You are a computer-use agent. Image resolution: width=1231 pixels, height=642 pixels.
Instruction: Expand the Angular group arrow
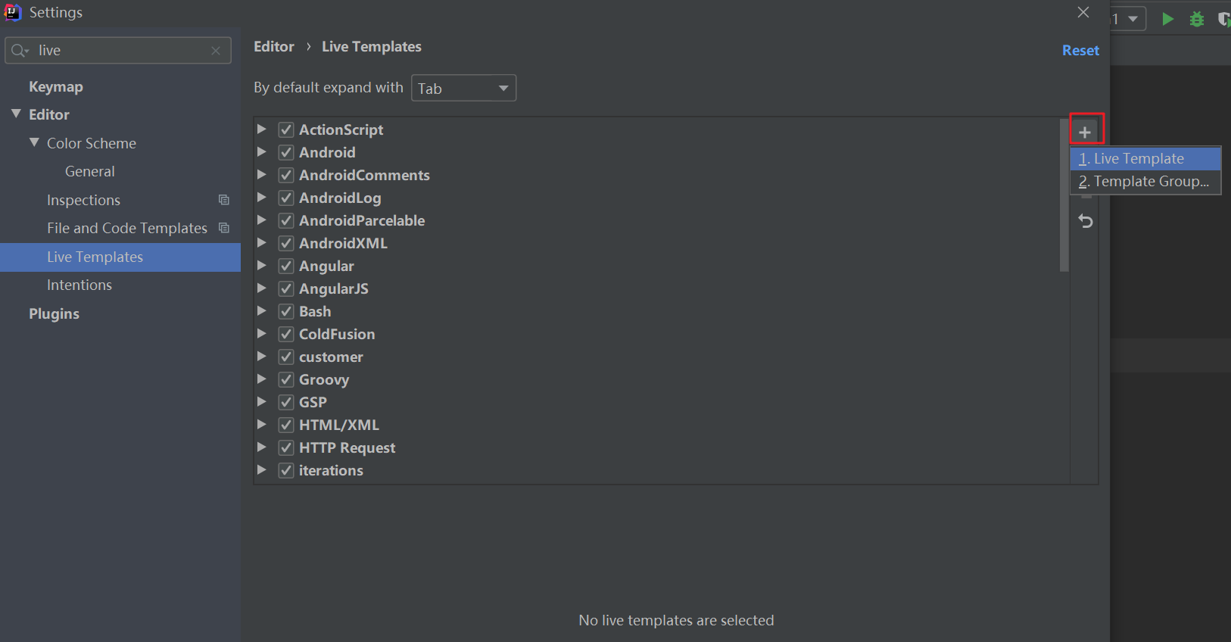[x=261, y=265]
